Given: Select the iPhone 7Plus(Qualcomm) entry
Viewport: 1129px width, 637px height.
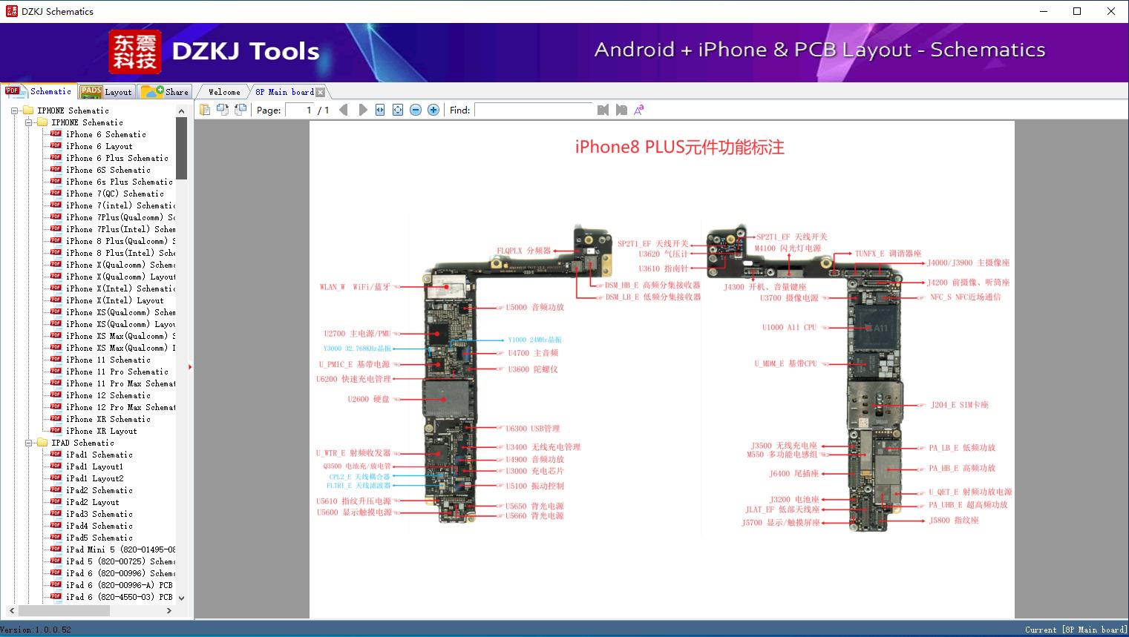Looking at the screenshot, I should tap(120, 217).
